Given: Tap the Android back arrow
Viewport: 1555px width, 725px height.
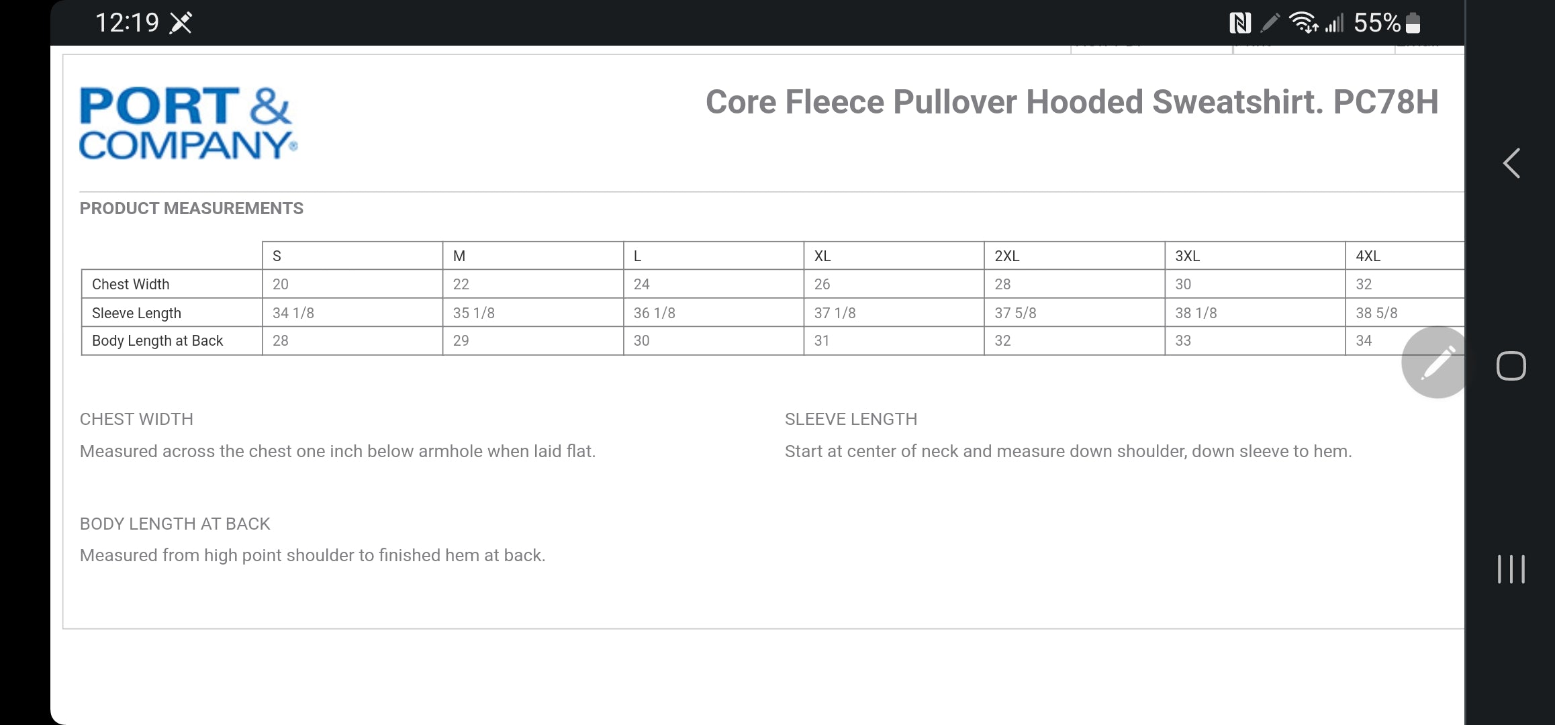Looking at the screenshot, I should coord(1511,163).
